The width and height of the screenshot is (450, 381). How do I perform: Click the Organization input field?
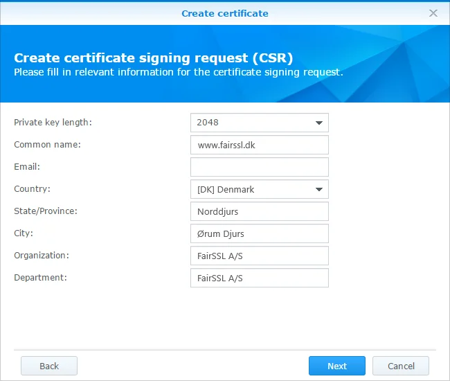[260, 256]
